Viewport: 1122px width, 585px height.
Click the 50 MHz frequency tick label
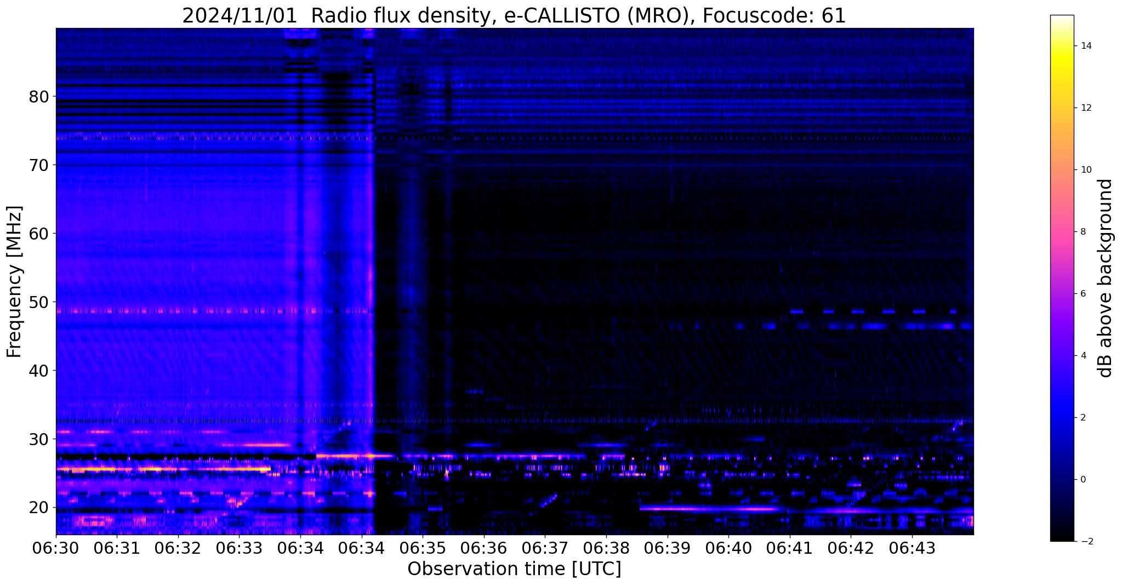click(38, 302)
